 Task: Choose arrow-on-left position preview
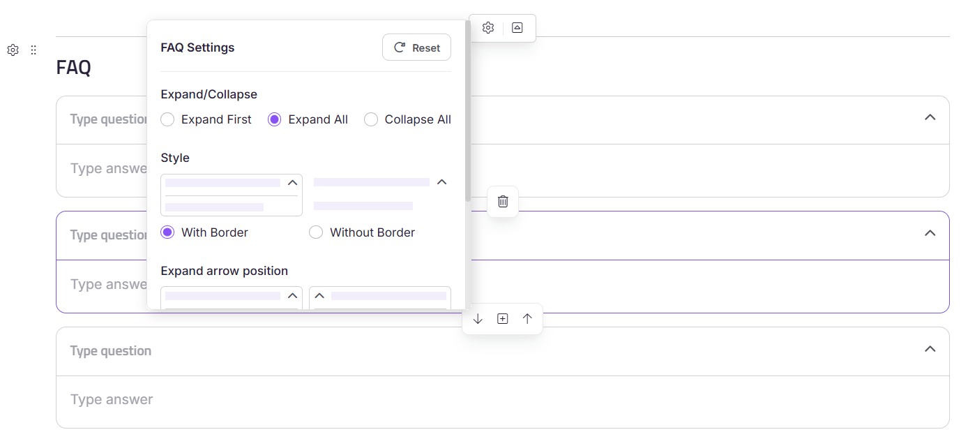[380, 297]
